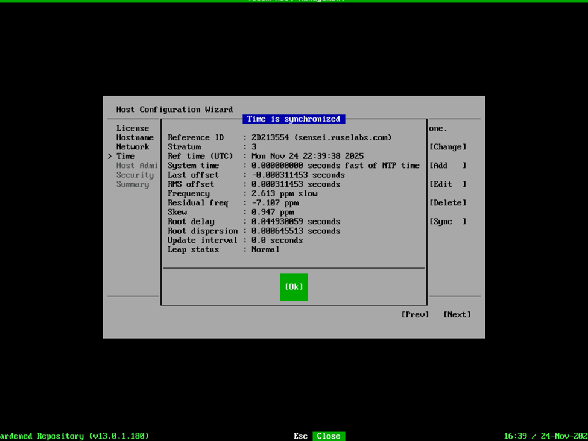The width and height of the screenshot is (588, 441).
Task: Click the [Sync] button
Action: (x=447, y=222)
